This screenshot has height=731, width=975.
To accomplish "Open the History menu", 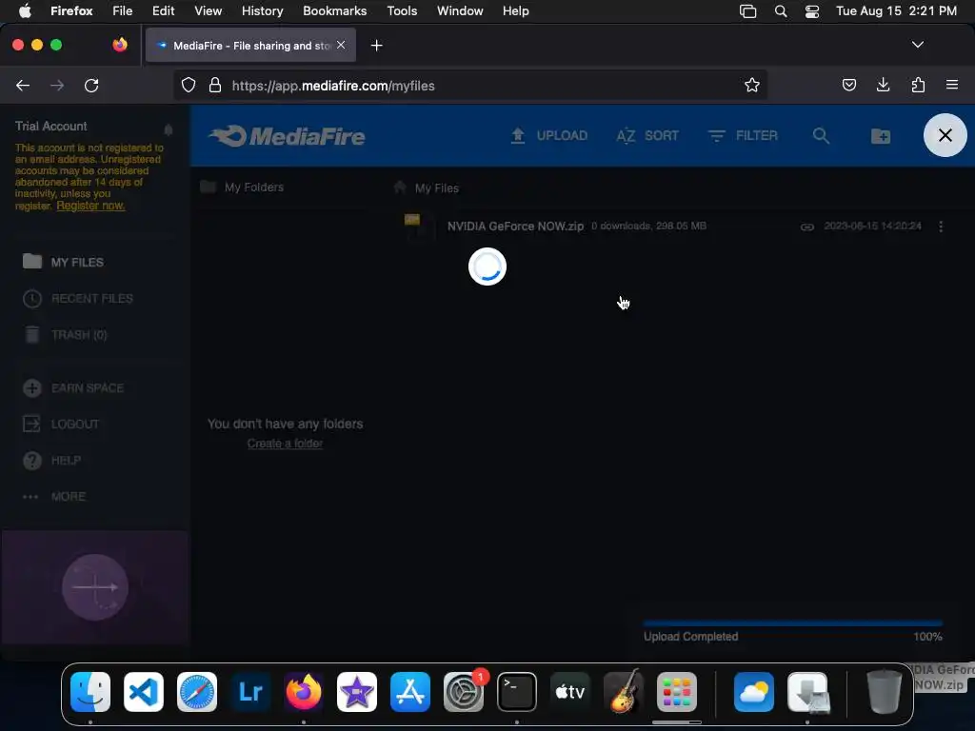I will 263,11.
